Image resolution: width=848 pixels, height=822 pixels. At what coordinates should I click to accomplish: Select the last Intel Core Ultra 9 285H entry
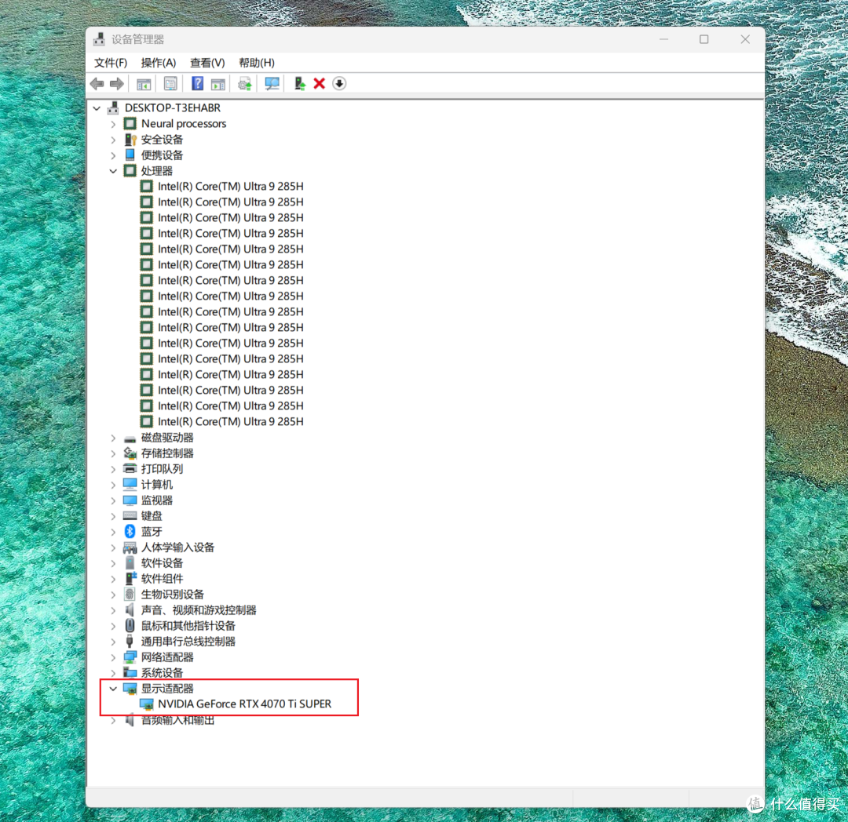(x=230, y=422)
